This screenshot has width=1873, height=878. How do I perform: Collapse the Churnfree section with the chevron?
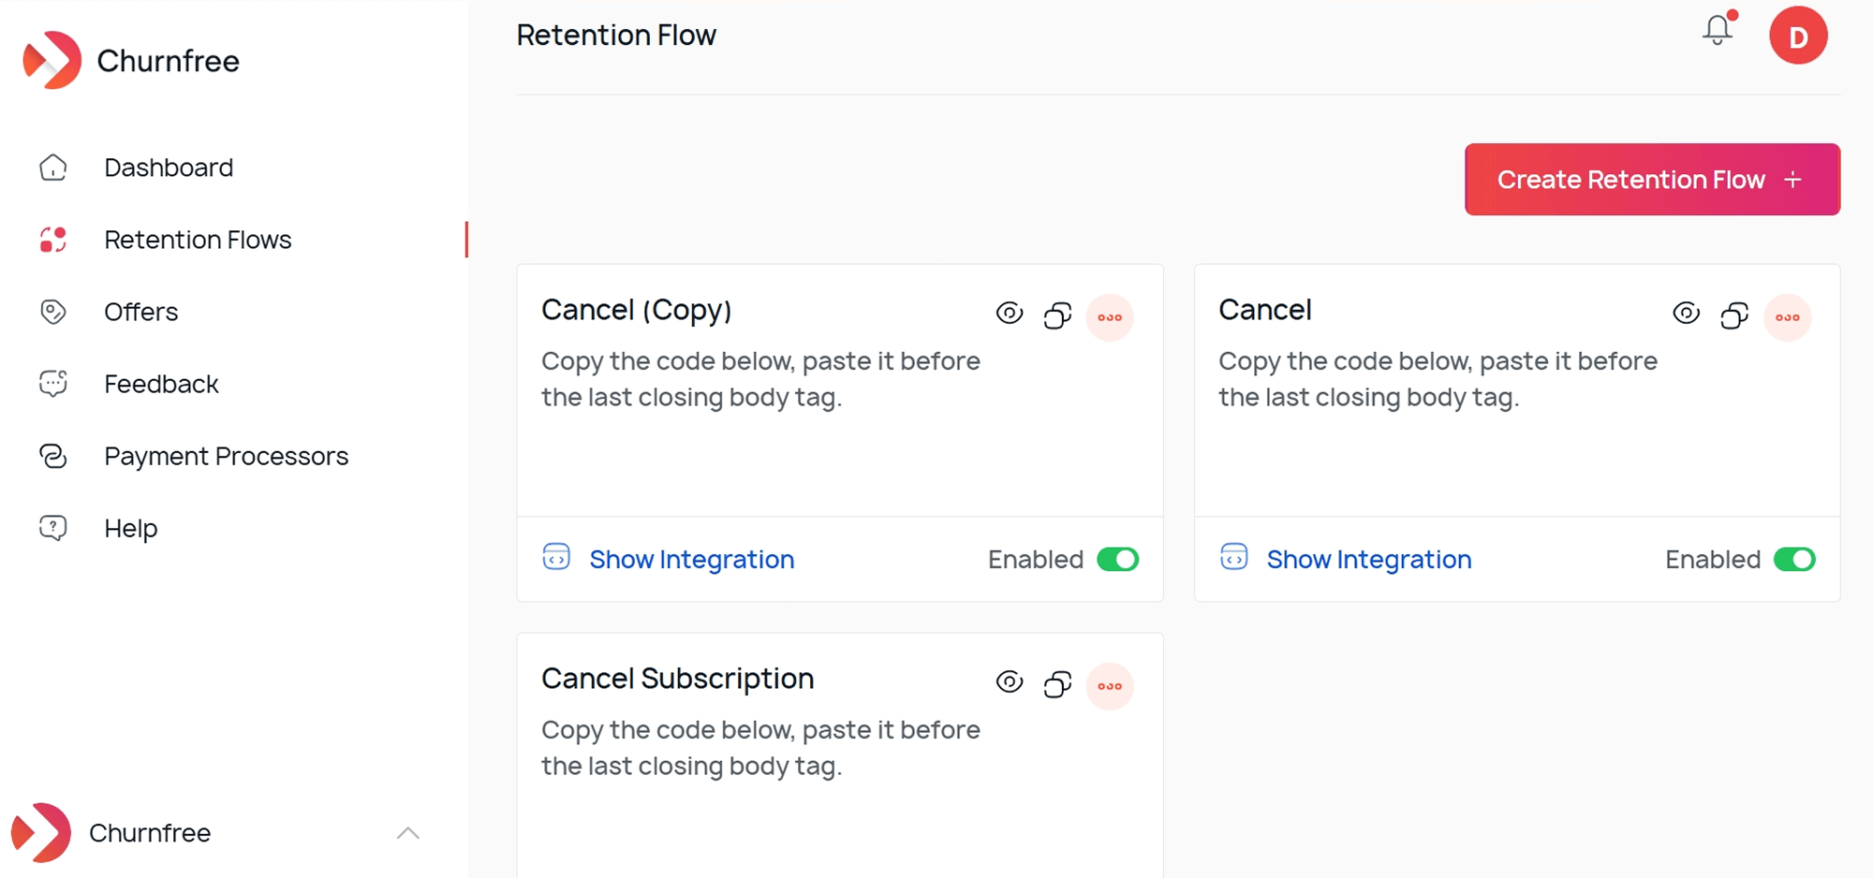[408, 832]
